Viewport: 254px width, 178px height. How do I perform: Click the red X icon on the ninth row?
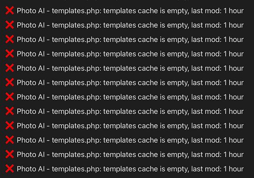10,126
